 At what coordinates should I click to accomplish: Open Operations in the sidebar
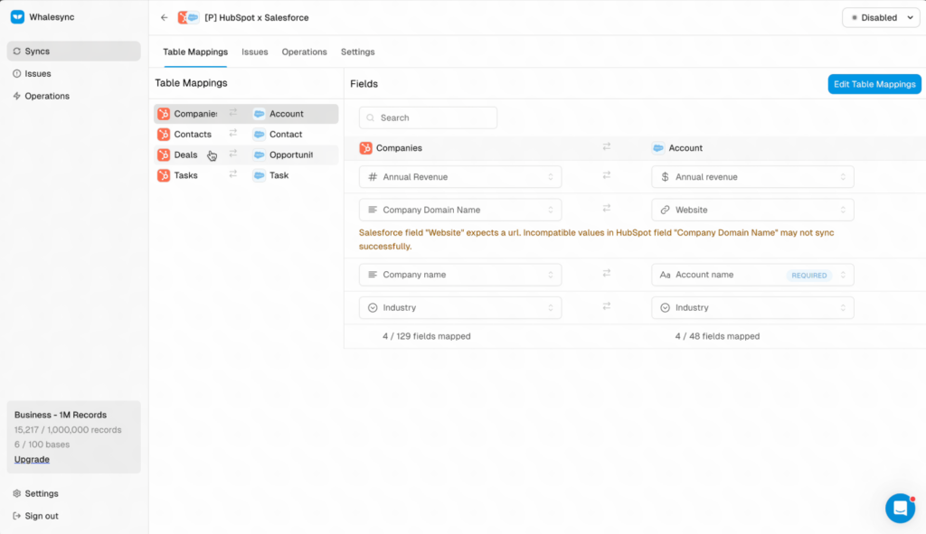coord(74,96)
